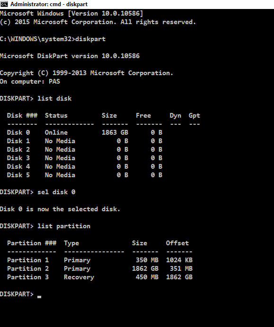Click the '350 MB' size value
274x327 pixels.
pyautogui.click(x=147, y=260)
